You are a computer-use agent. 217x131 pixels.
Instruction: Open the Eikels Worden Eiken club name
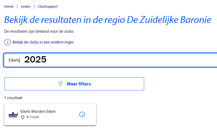click(38, 111)
